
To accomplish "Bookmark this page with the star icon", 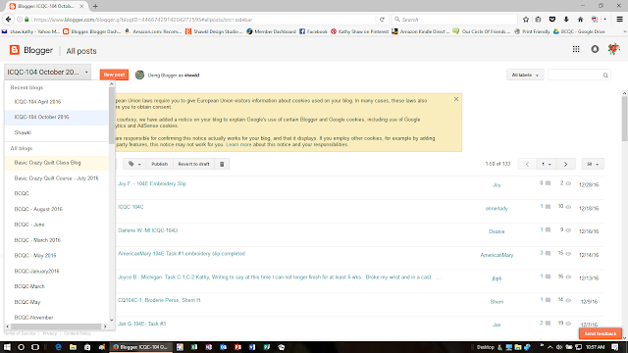I will pyautogui.click(x=526, y=20).
